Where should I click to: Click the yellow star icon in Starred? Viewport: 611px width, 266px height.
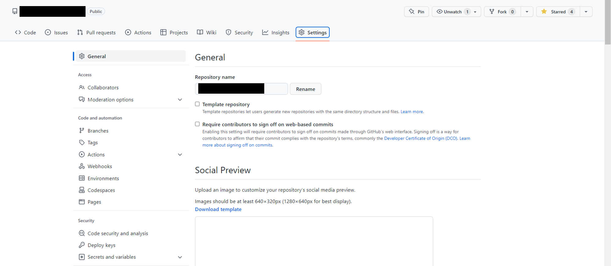[x=544, y=12]
